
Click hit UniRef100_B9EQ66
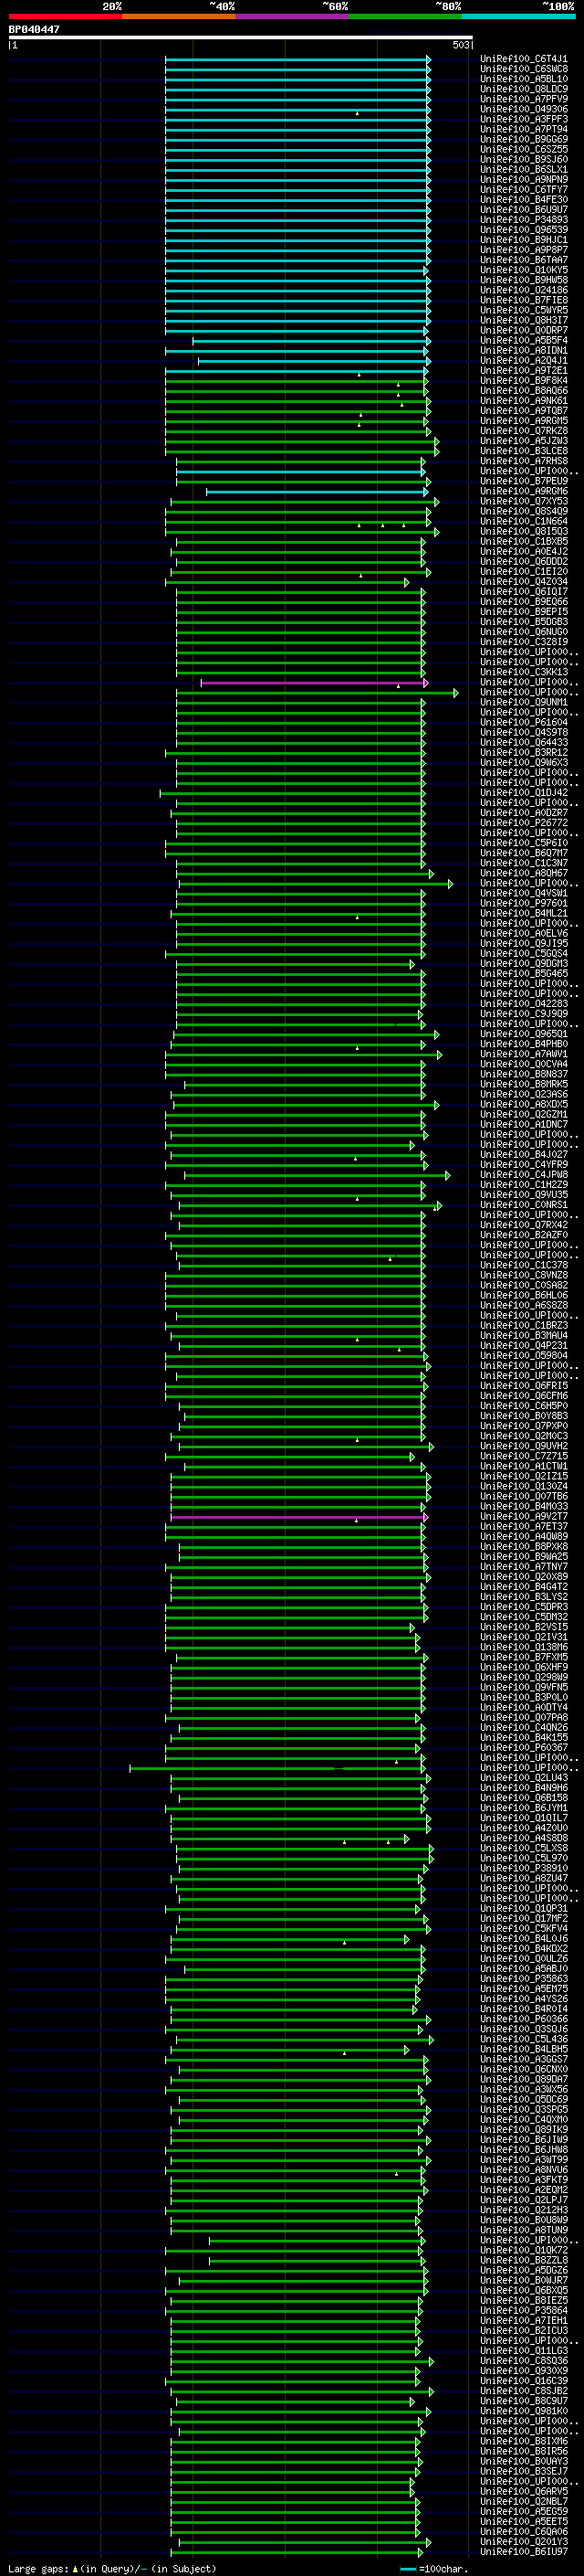point(524,602)
